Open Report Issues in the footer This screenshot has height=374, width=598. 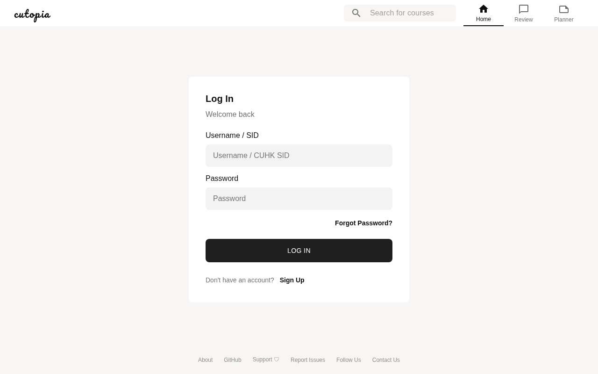308,360
